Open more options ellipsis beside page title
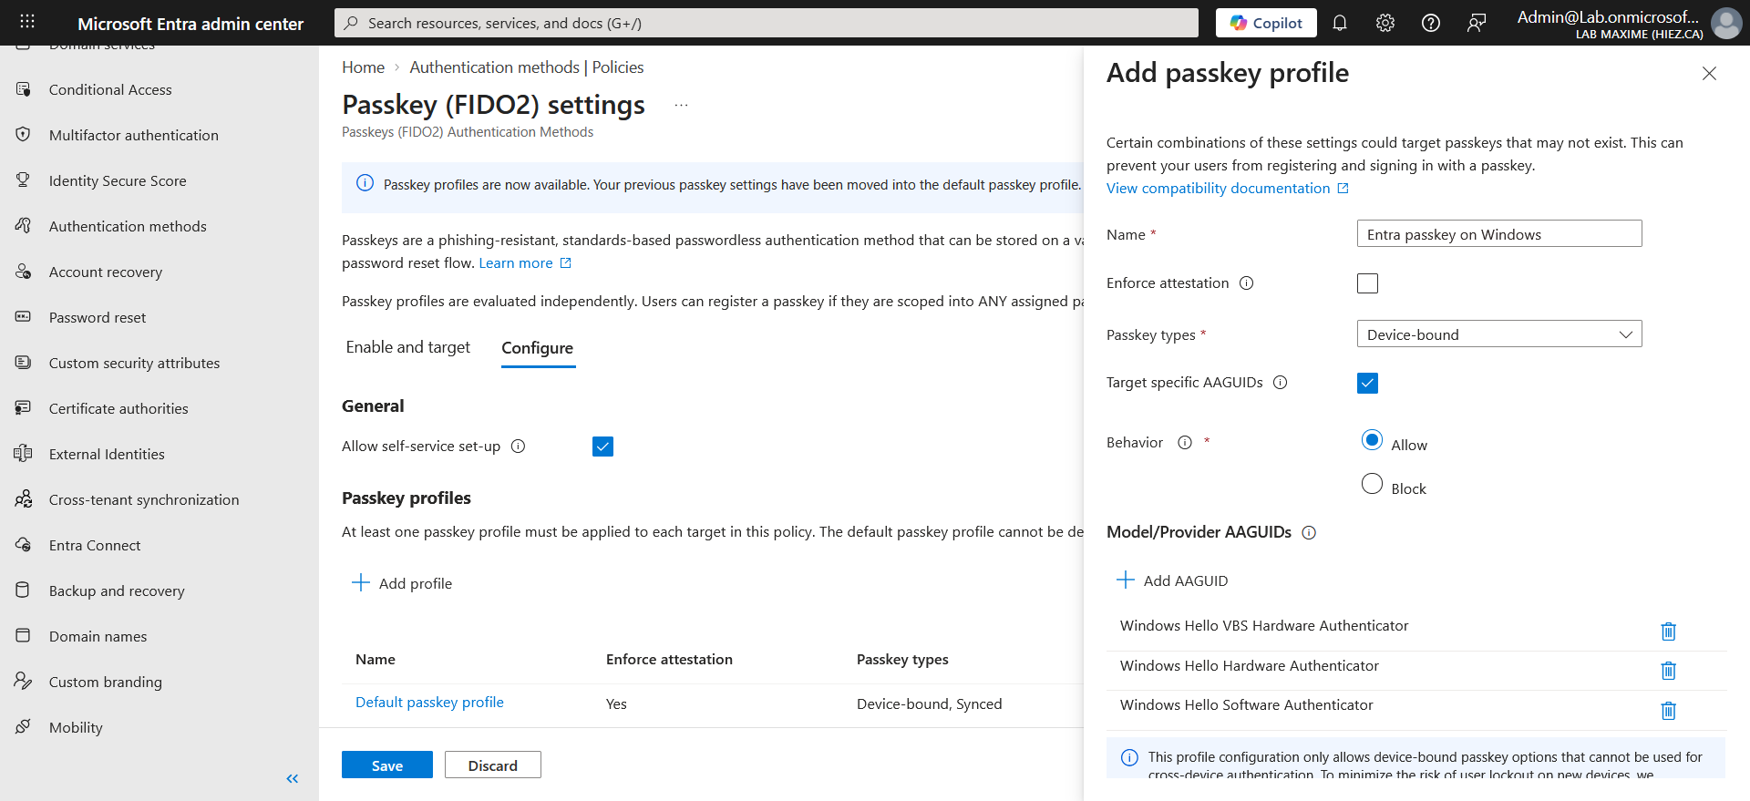The image size is (1750, 801). click(x=681, y=106)
